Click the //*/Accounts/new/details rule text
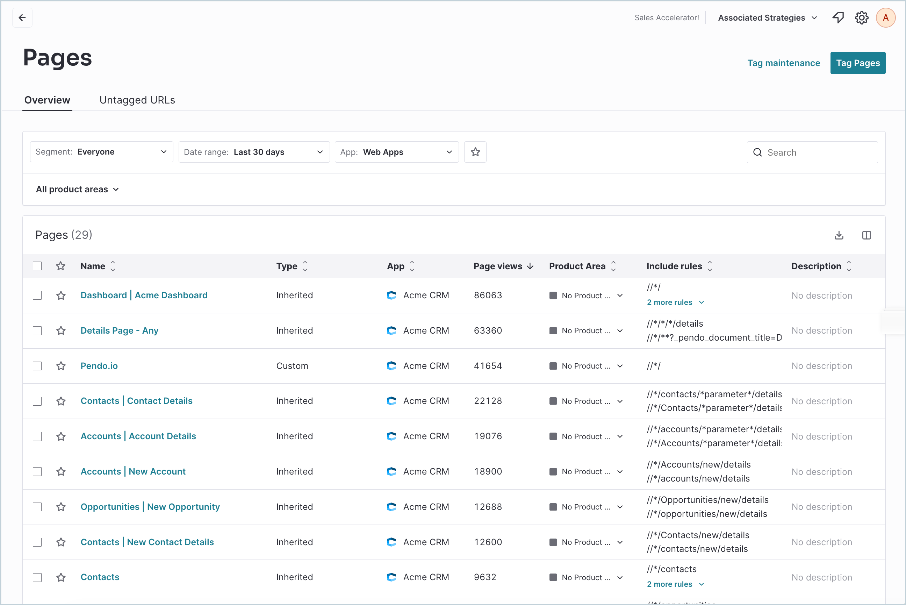906x605 pixels. click(x=699, y=464)
